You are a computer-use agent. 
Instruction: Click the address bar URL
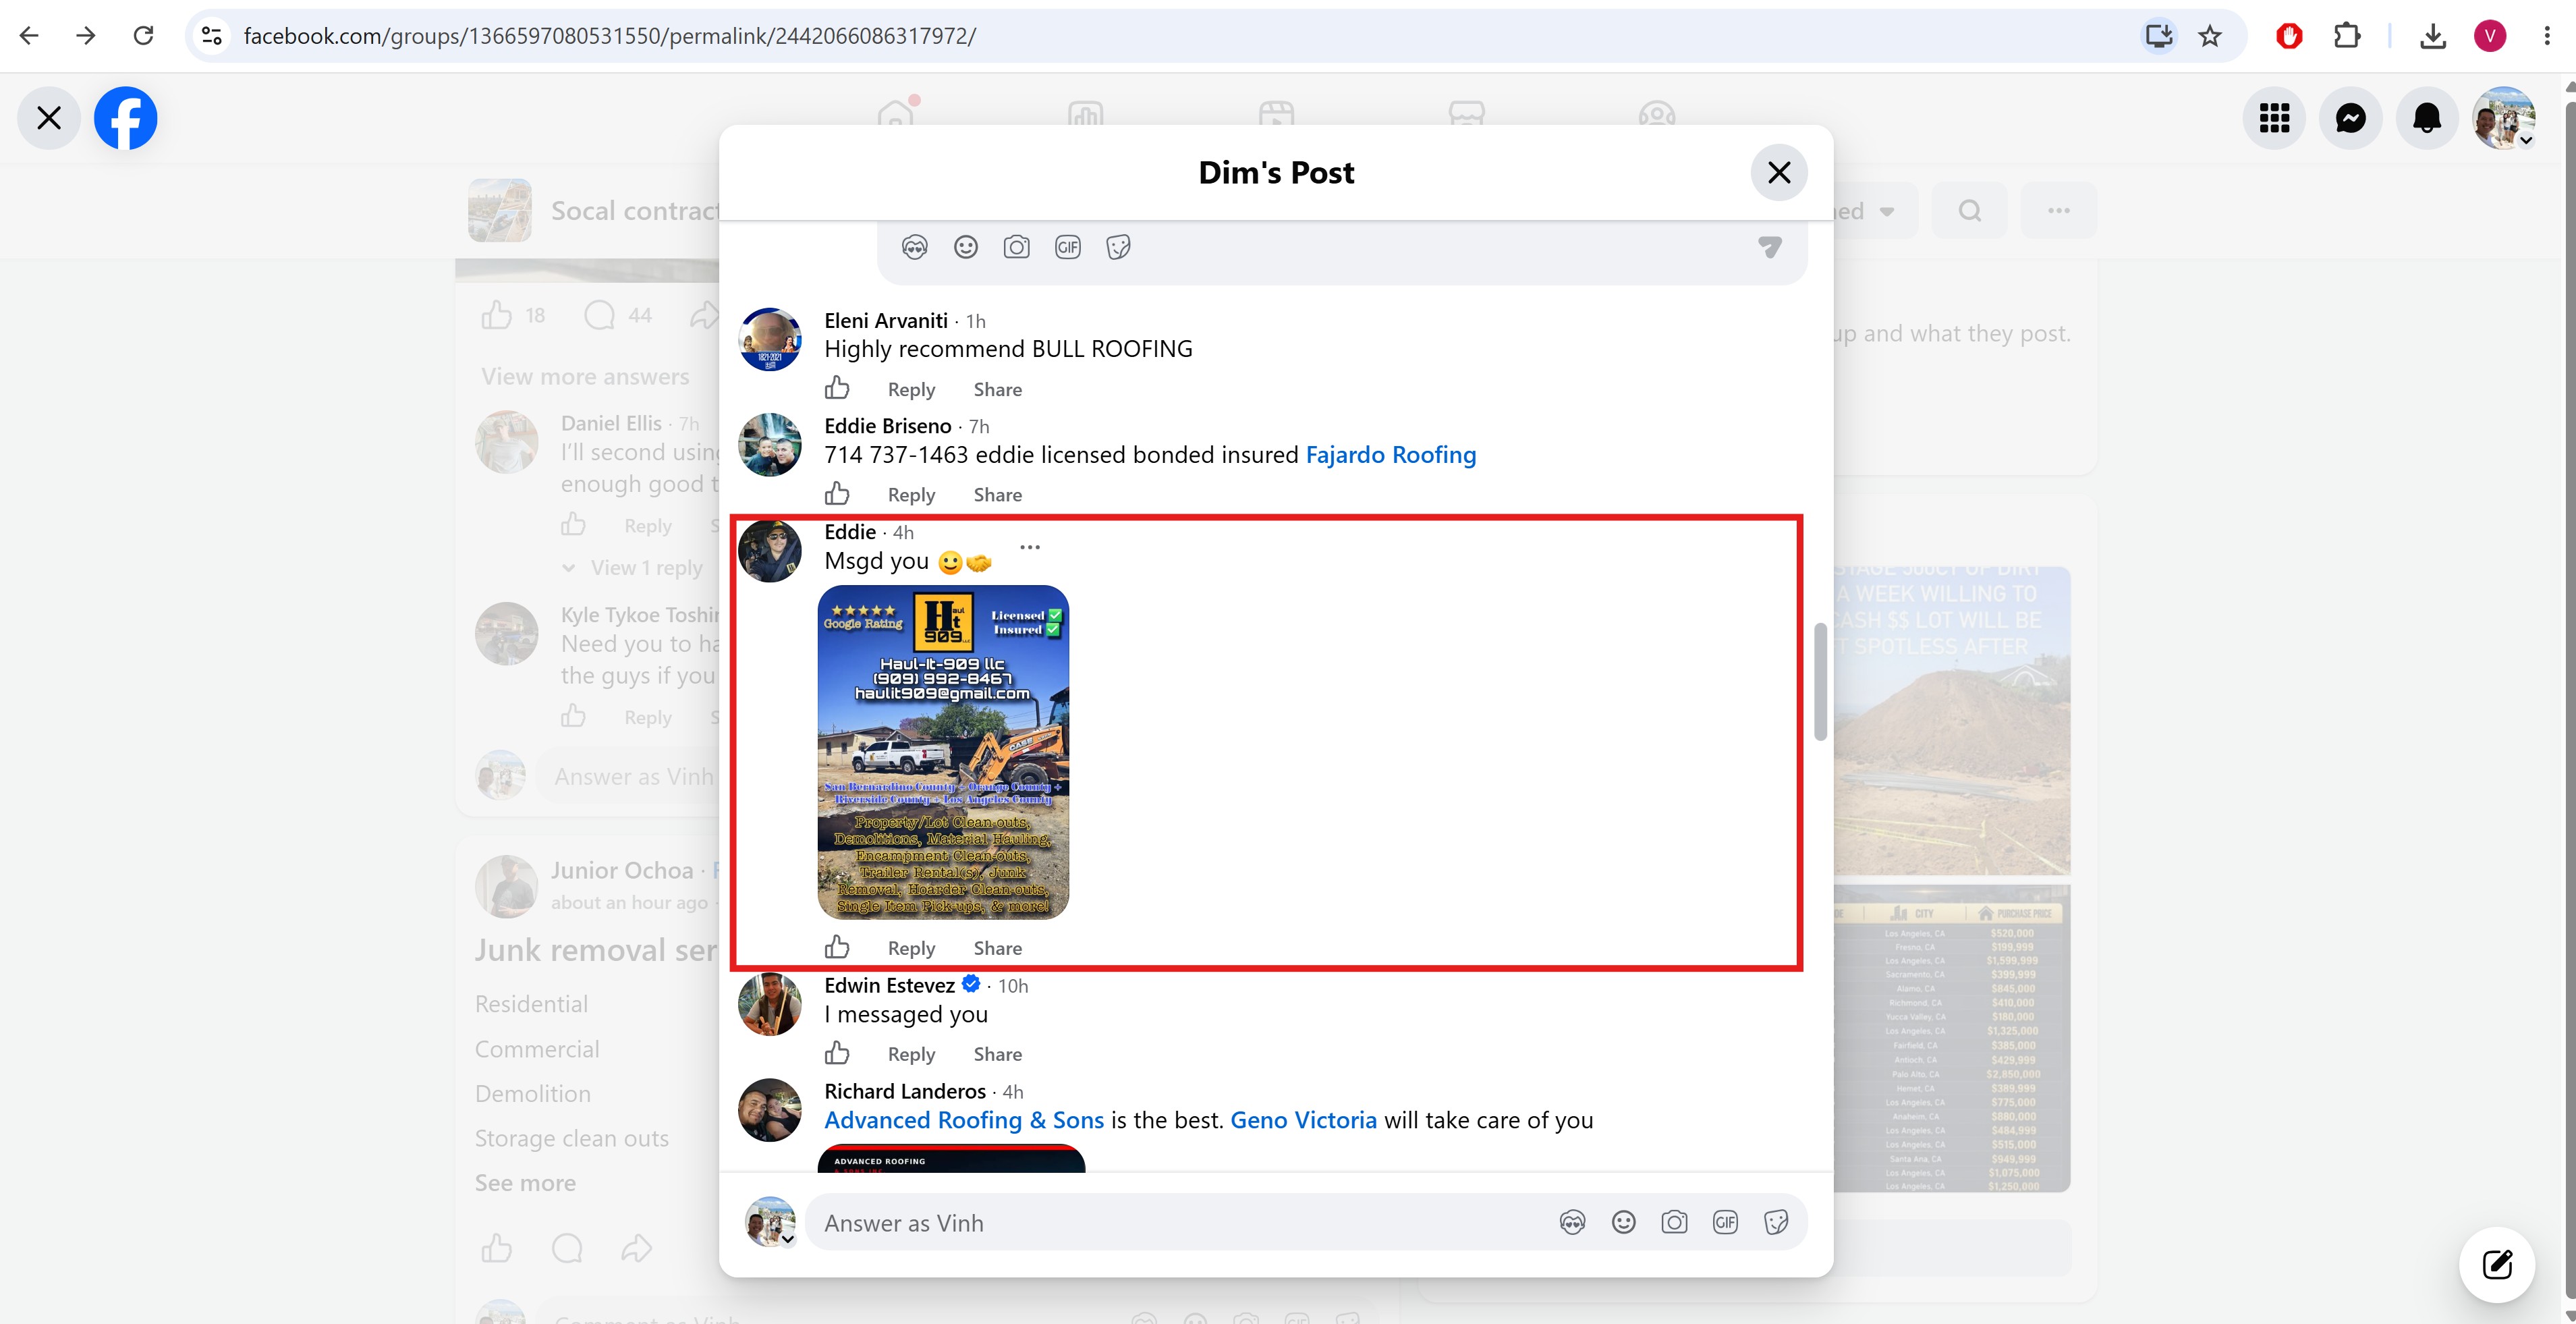(609, 36)
